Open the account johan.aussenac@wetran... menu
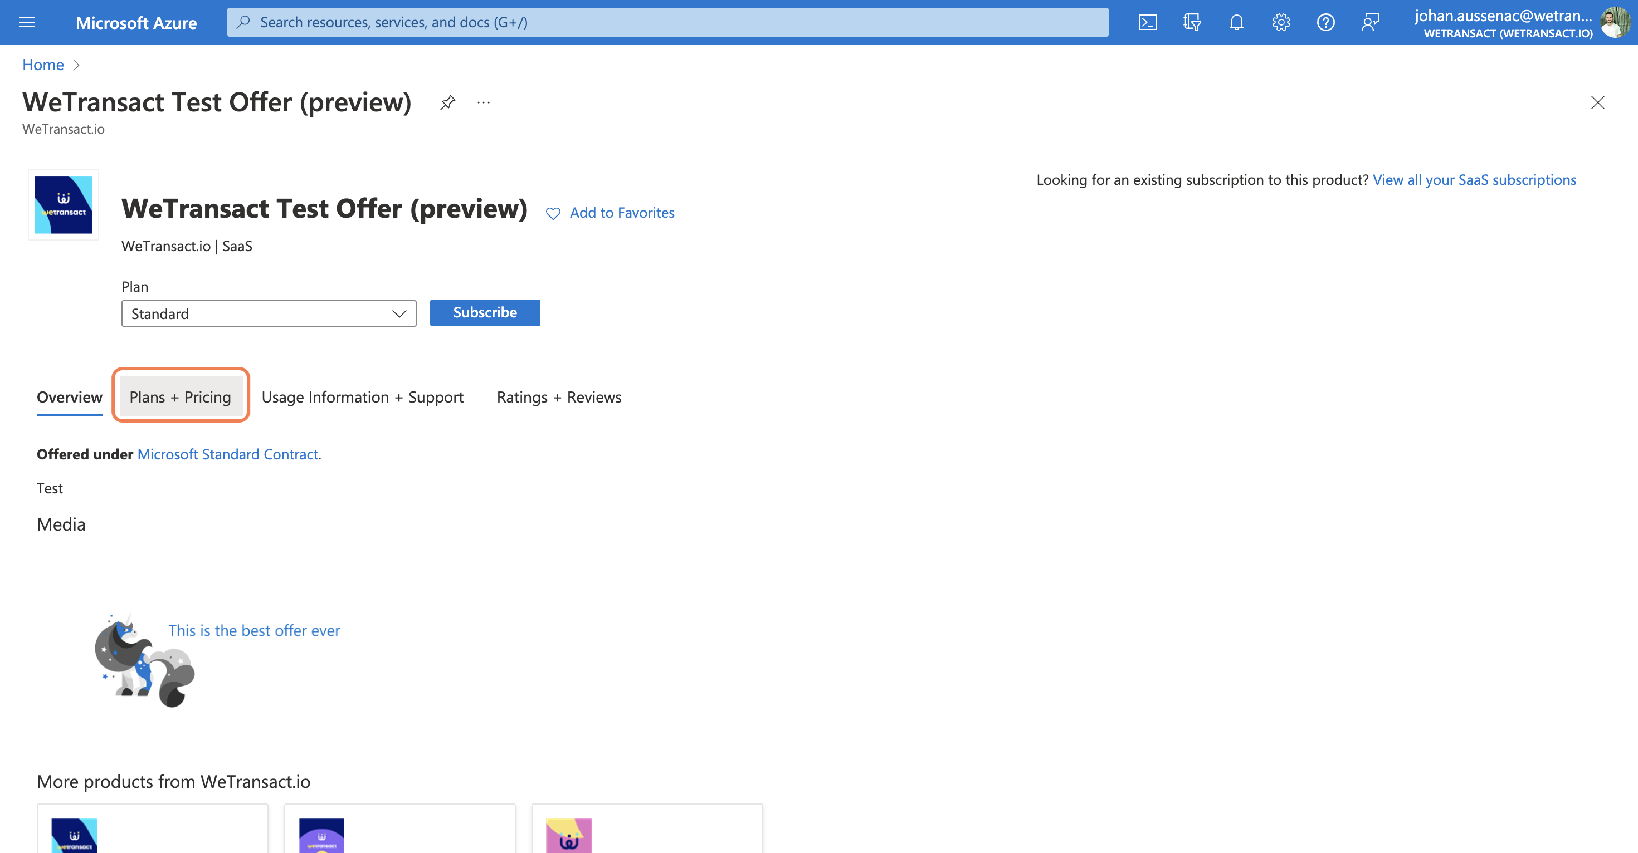The width and height of the screenshot is (1638, 853). pos(1503,23)
